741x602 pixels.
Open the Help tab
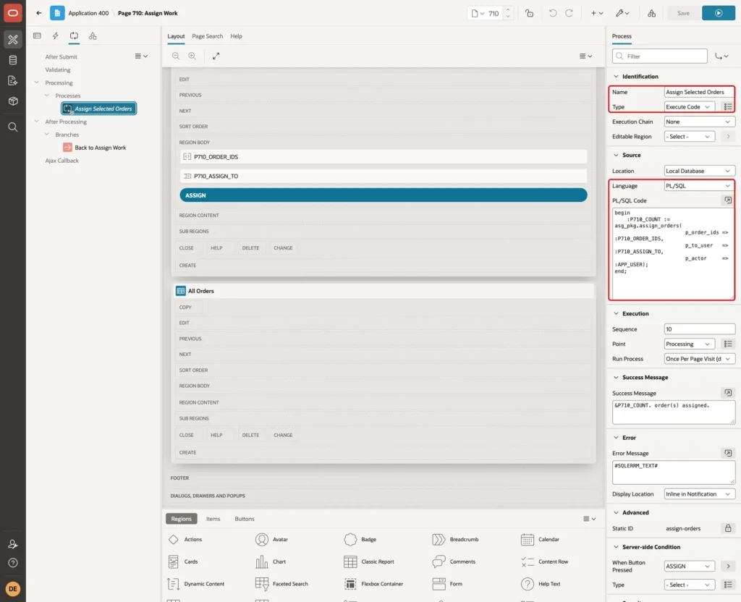click(x=236, y=36)
